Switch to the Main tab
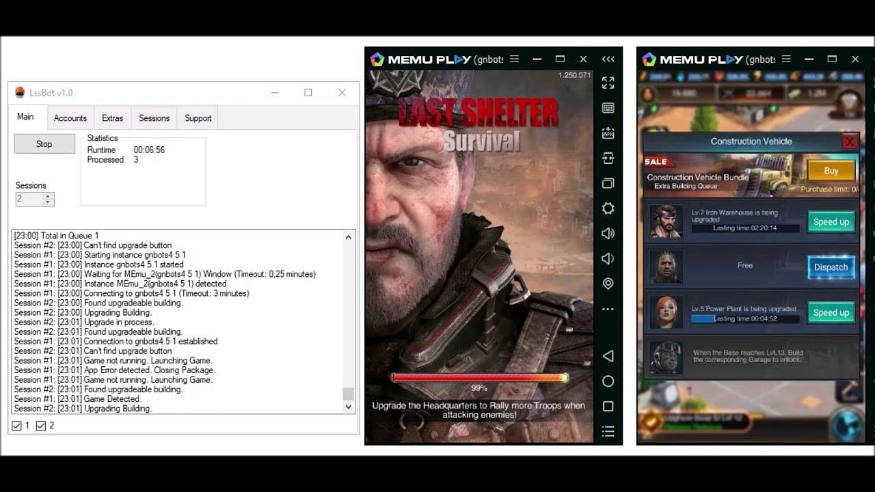This screenshot has height=492, width=875. coord(25,117)
